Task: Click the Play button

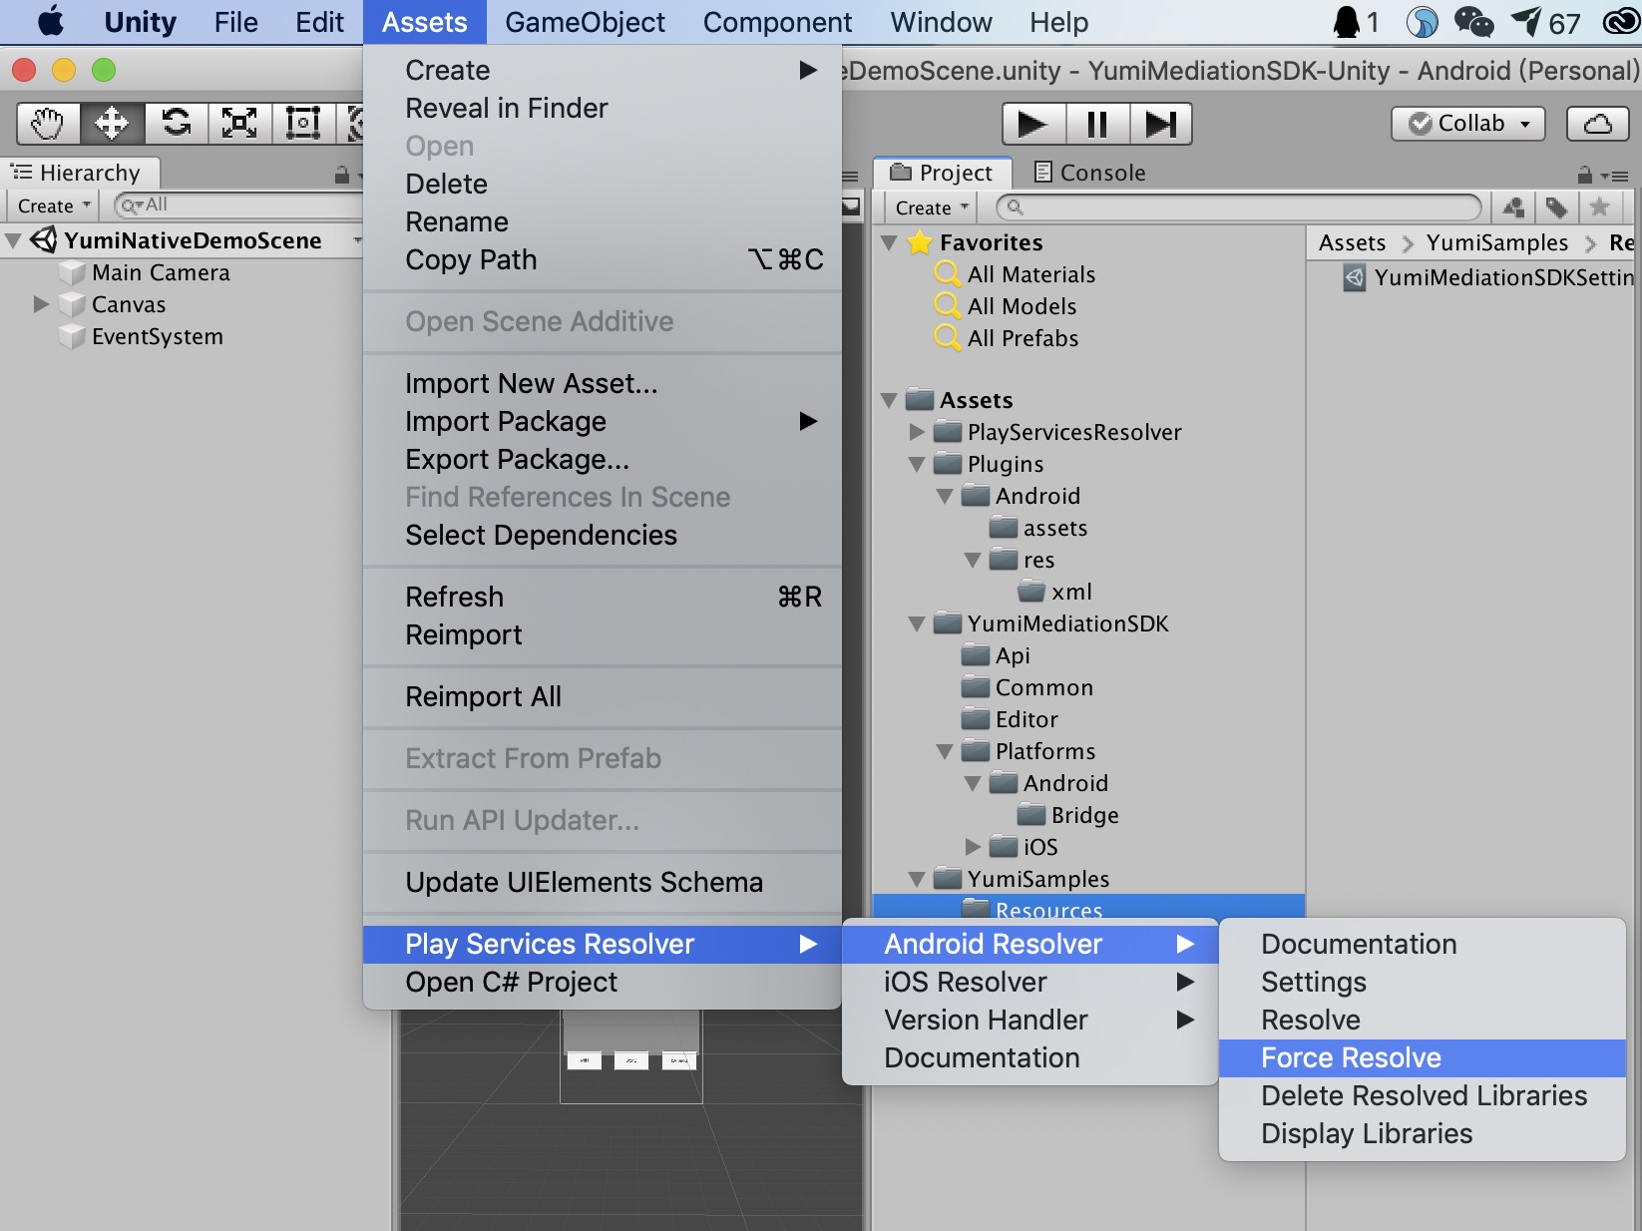Action: 1033,124
